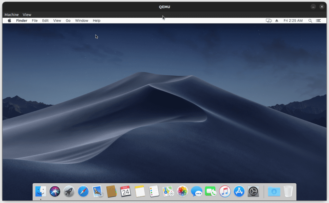Launch Siri from the Dock
The image size is (329, 203).
point(55,191)
